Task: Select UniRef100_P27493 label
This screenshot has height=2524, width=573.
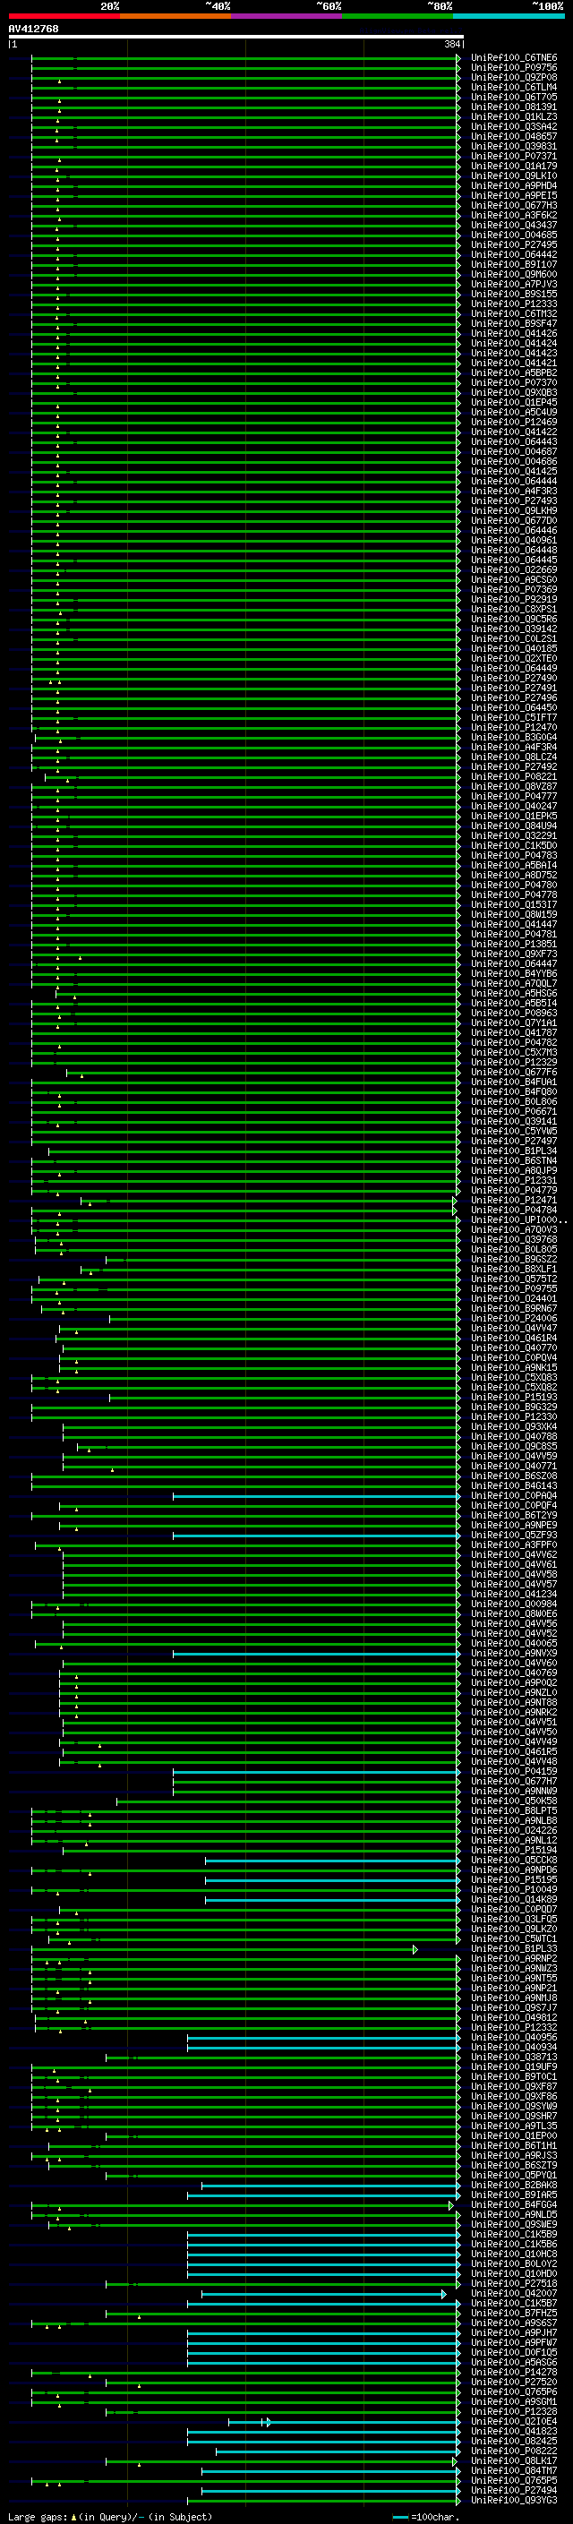Action: 514,501
